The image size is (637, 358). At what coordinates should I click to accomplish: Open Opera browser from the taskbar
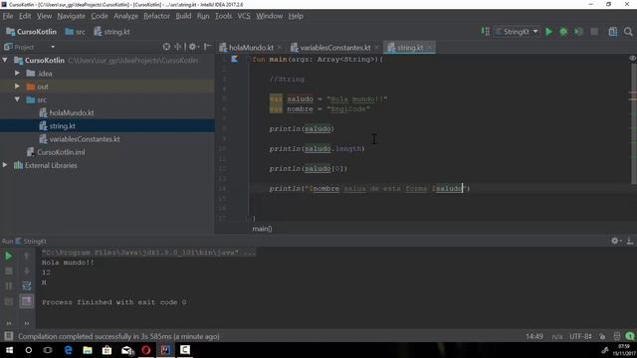pyautogui.click(x=146, y=350)
